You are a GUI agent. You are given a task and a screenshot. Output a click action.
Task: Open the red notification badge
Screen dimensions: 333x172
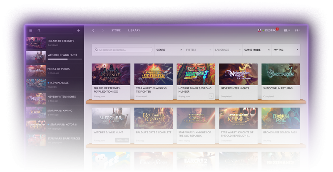(x=277, y=29)
